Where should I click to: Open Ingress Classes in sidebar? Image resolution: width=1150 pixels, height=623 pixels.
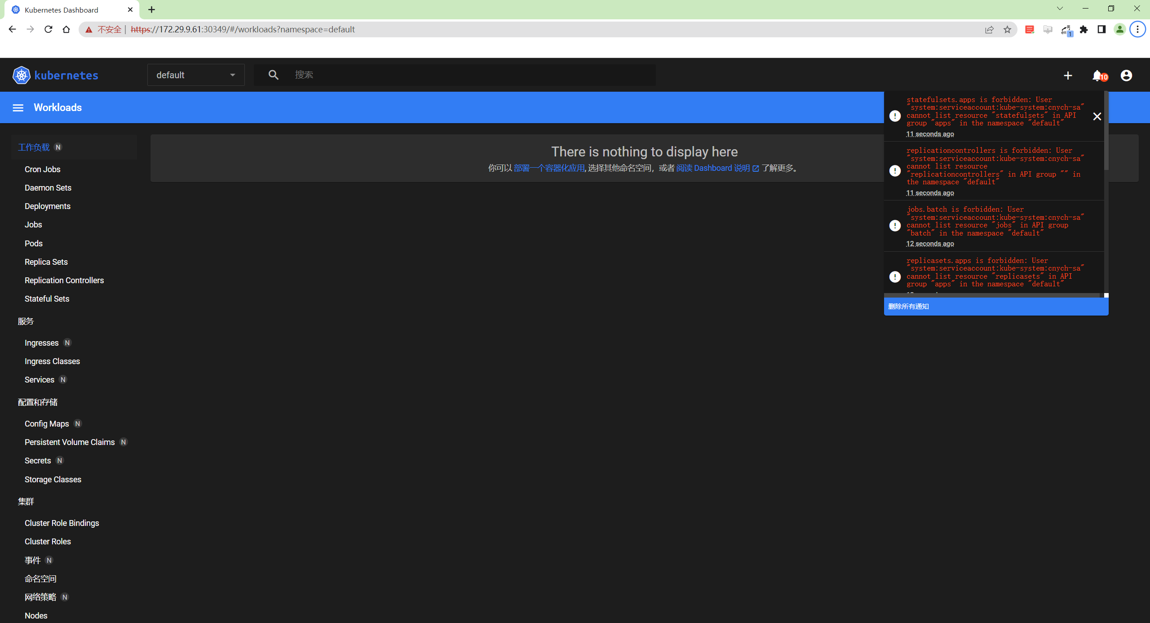coord(52,361)
